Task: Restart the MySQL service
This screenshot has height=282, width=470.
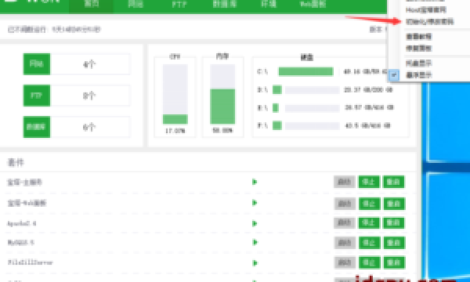Action: (393, 243)
